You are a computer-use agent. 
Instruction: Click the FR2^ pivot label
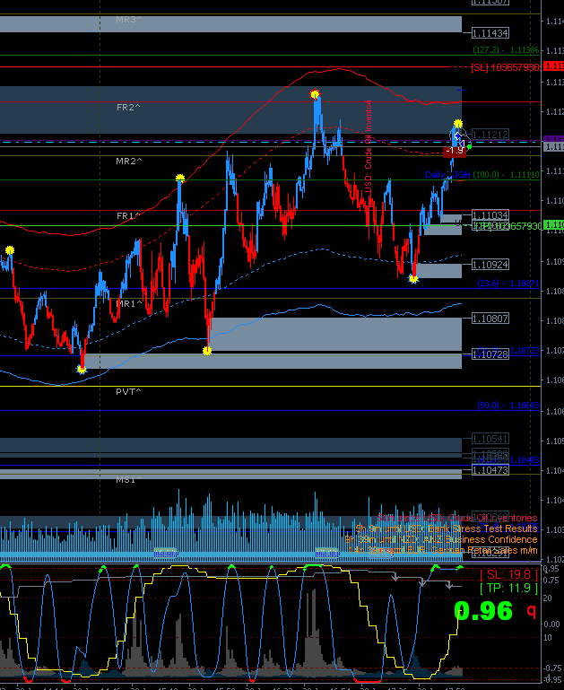[128, 108]
